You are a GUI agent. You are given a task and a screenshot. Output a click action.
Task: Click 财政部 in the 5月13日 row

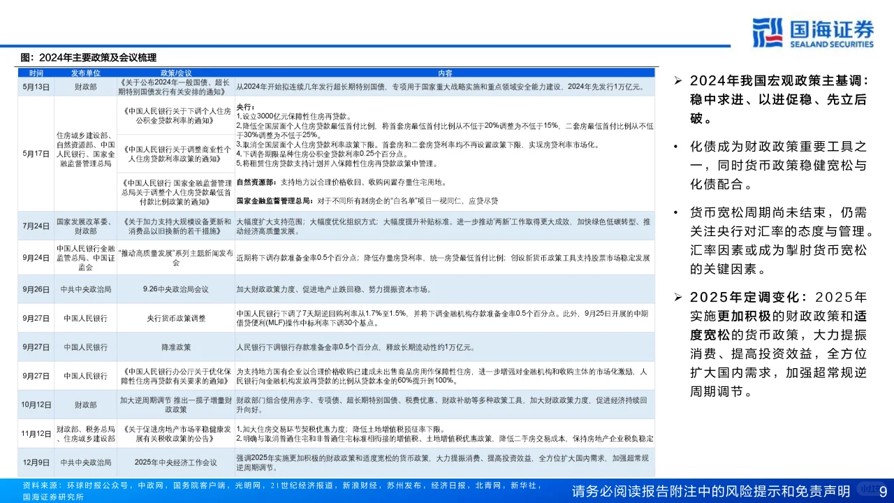pos(86,87)
